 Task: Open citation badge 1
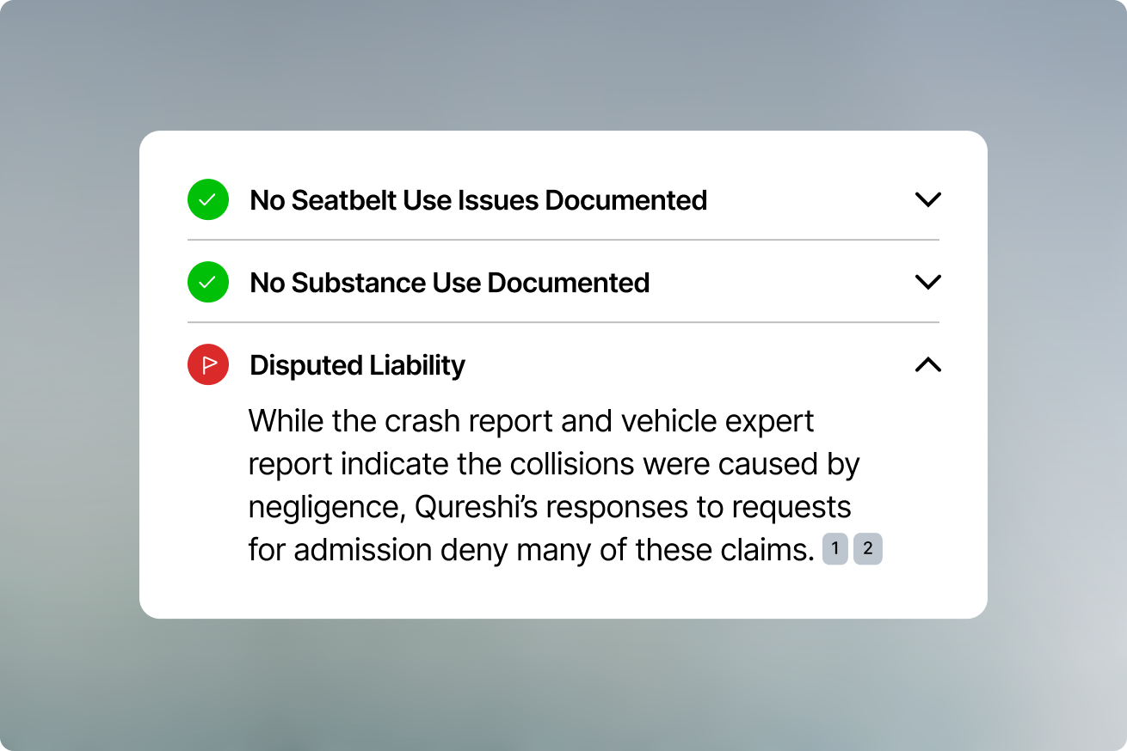(834, 549)
